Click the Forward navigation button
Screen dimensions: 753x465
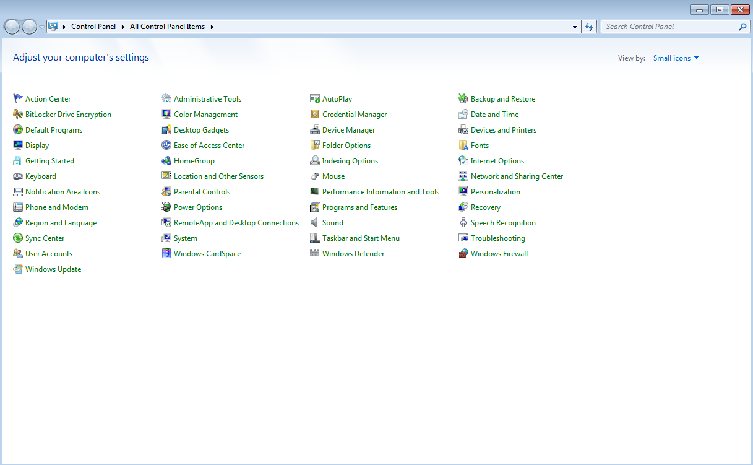point(29,27)
